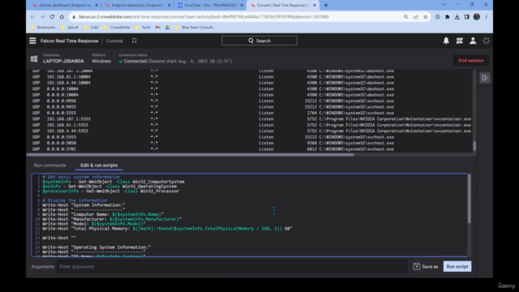Image resolution: width=519 pixels, height=292 pixels.
Task: Open the Chrome three-dot menu
Action: [487, 16]
